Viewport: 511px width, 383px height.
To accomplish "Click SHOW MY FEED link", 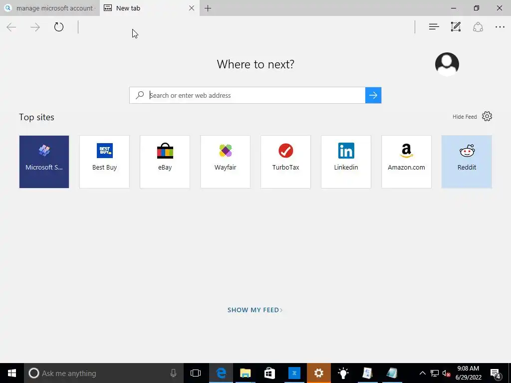I will click(x=255, y=310).
